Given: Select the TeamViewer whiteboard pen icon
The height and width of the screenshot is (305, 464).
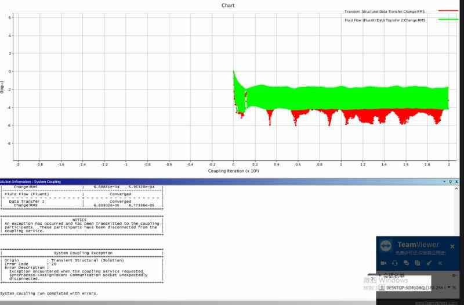Looking at the screenshot, I should point(429,263).
